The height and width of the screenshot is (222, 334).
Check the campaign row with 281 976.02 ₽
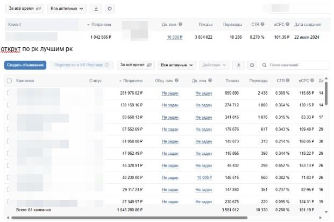pos(8,93)
